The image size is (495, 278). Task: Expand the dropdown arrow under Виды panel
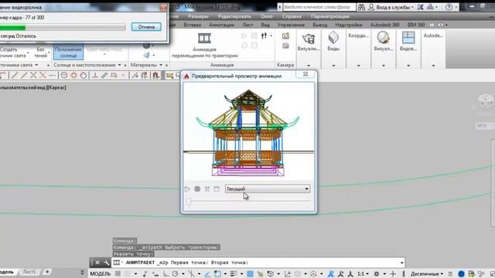333,66
